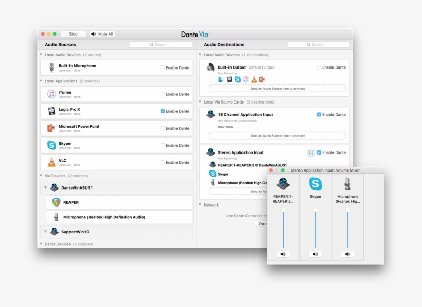
Task: Open the volume mixer icon beside Stereo Application Input
Action: click(311, 153)
